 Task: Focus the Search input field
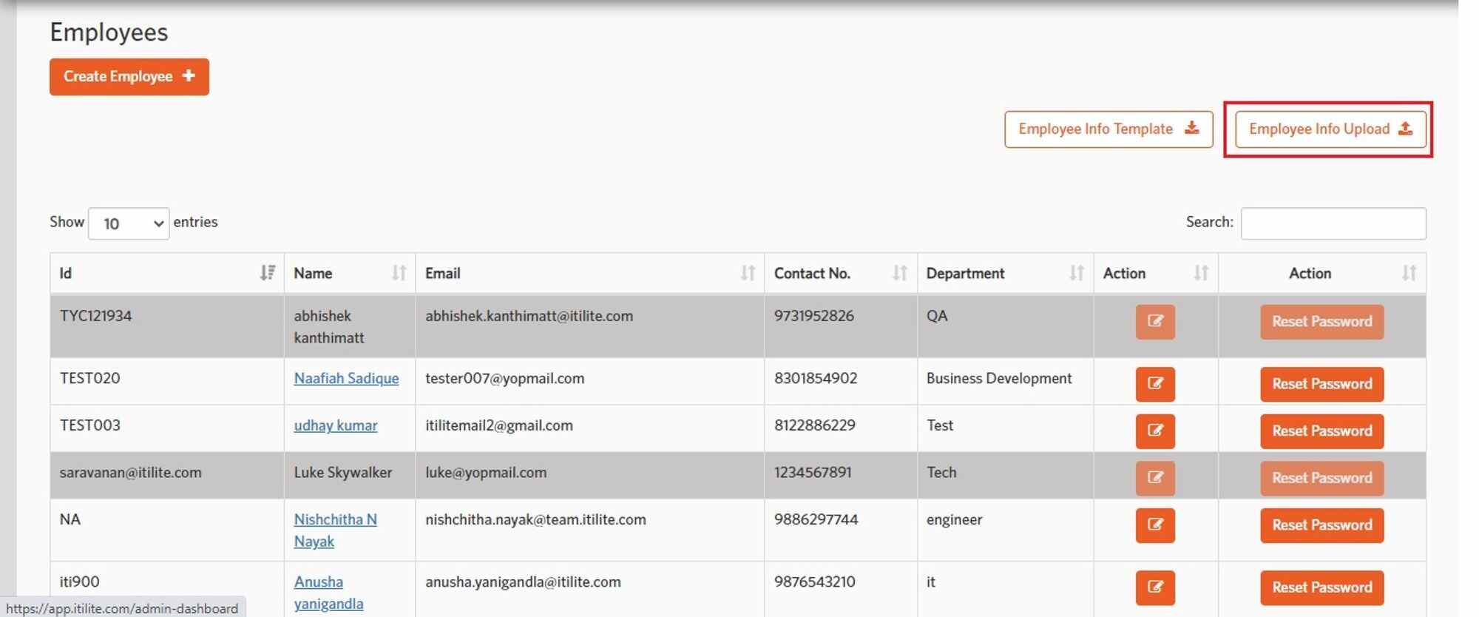1333,223
